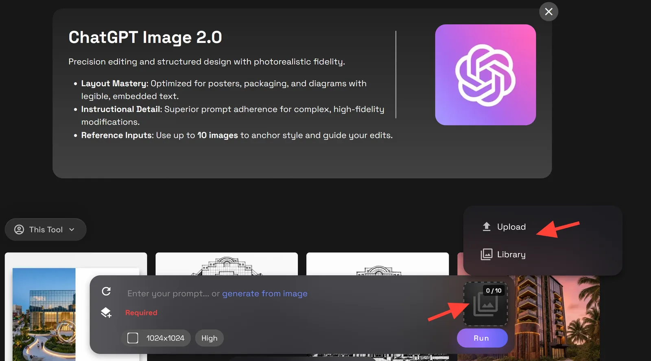Choose Upload from the popup menu
The width and height of the screenshot is (651, 361).
504,227
